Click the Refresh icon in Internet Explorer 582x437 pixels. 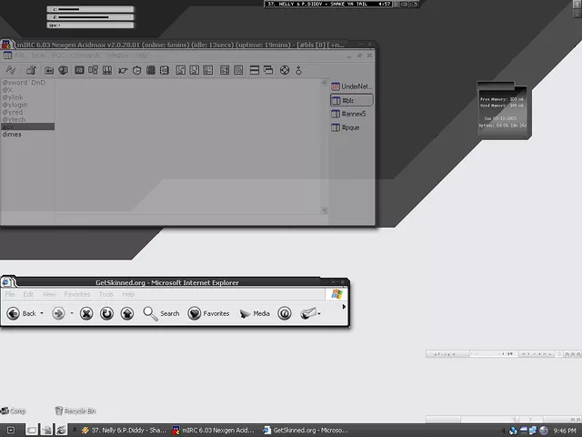[x=106, y=313]
